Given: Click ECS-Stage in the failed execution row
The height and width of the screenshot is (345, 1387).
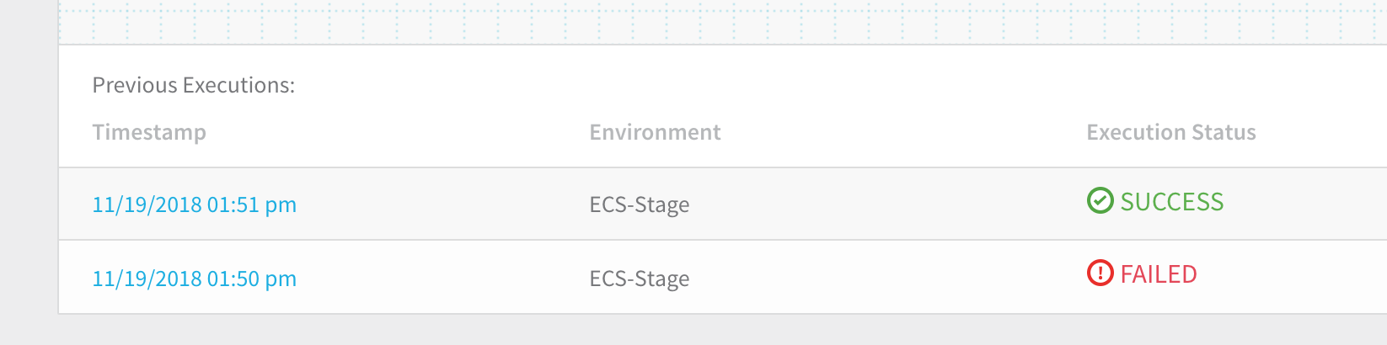Looking at the screenshot, I should click(639, 279).
